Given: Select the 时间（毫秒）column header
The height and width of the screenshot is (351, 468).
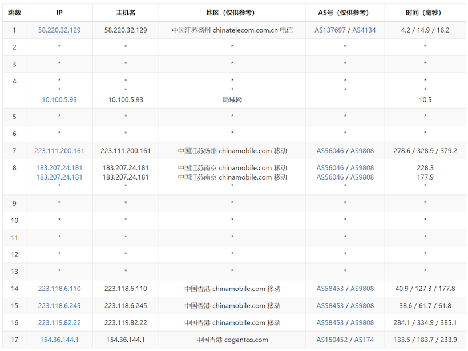Looking at the screenshot, I should click(x=425, y=13).
